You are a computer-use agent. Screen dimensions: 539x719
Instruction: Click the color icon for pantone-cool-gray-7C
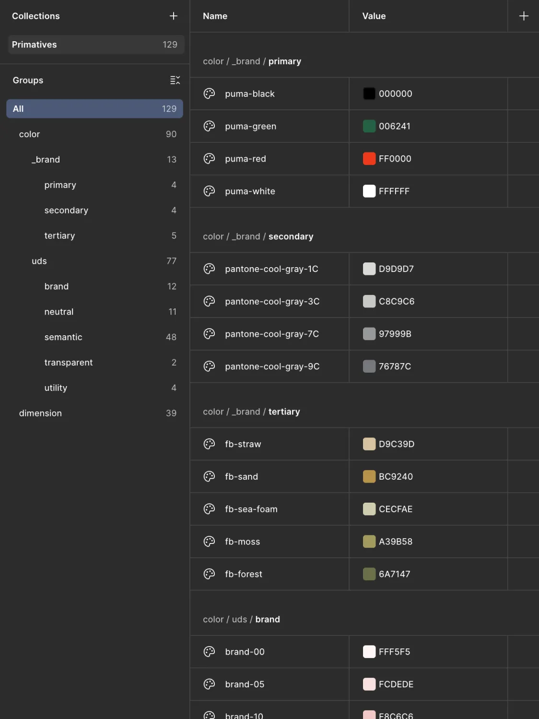tap(209, 334)
